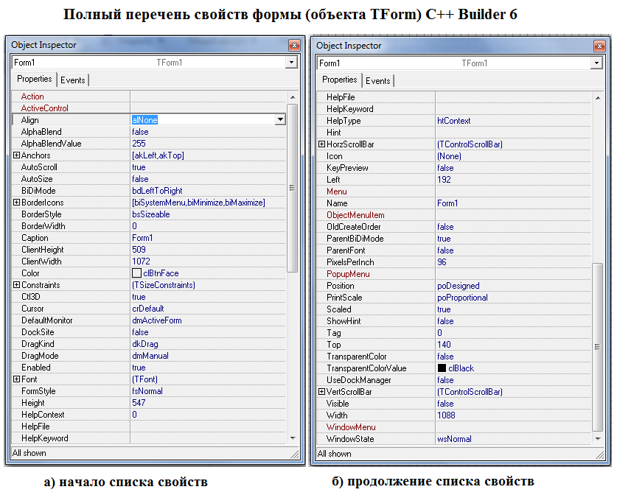Viewport: 617px width, 495px height.
Task: Select the DockSite property
Action: [38, 332]
